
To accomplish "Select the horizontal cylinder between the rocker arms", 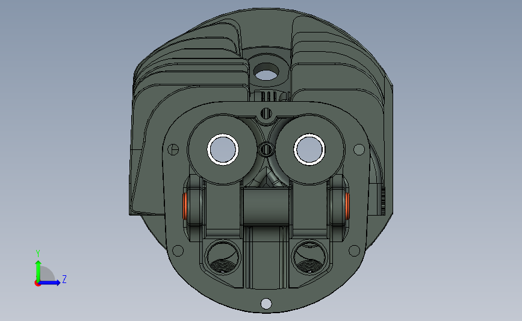I will tap(266, 205).
